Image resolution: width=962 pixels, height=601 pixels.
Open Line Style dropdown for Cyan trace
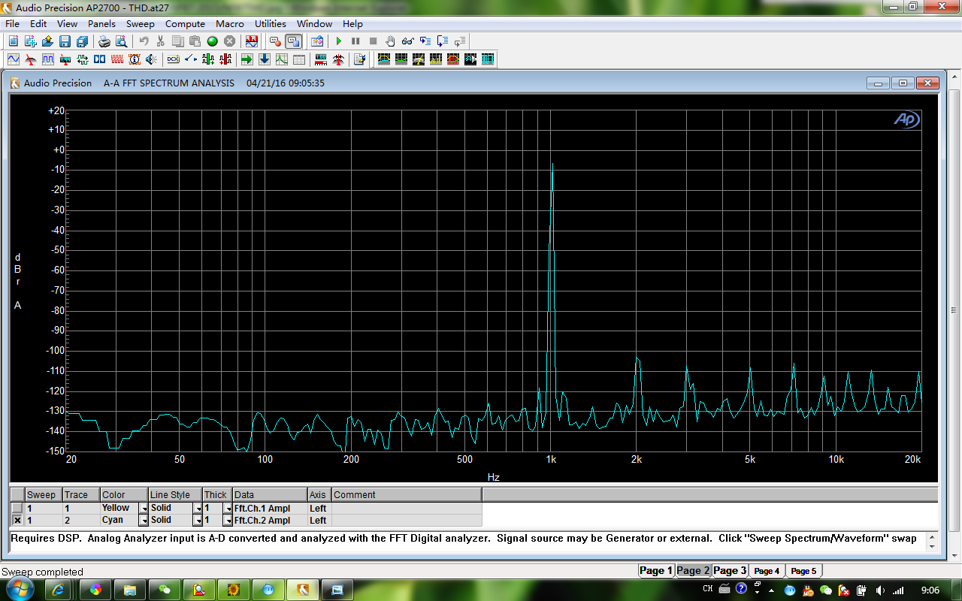198,521
